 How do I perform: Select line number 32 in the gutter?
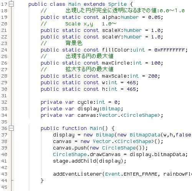click(4, 102)
